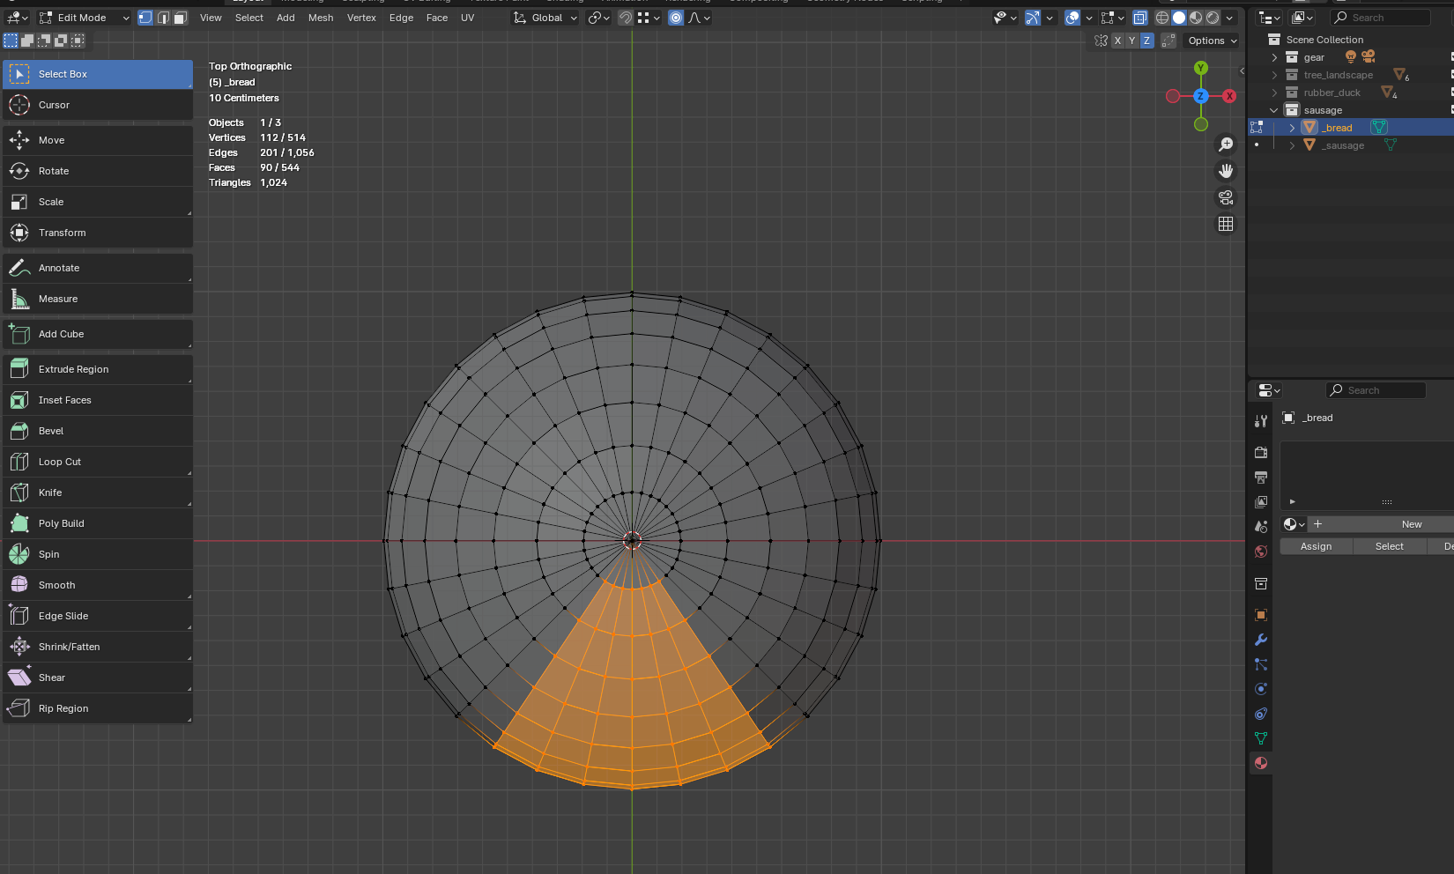Open Global transform orientation dropdown
The image size is (1454, 874).
pyautogui.click(x=546, y=18)
